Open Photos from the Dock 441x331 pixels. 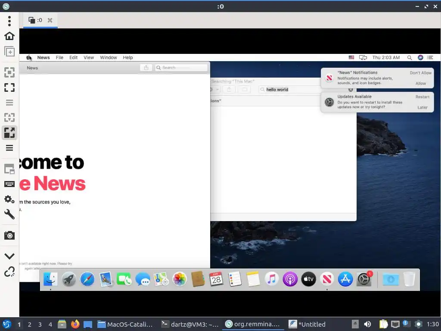pos(179,279)
